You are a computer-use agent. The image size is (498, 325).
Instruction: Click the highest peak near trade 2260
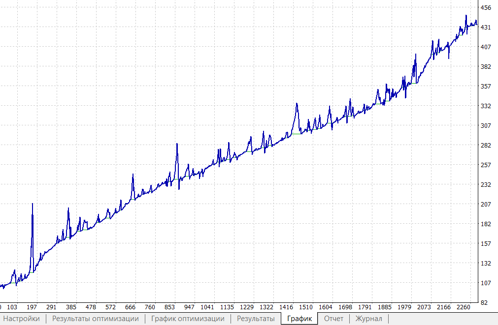click(x=466, y=16)
